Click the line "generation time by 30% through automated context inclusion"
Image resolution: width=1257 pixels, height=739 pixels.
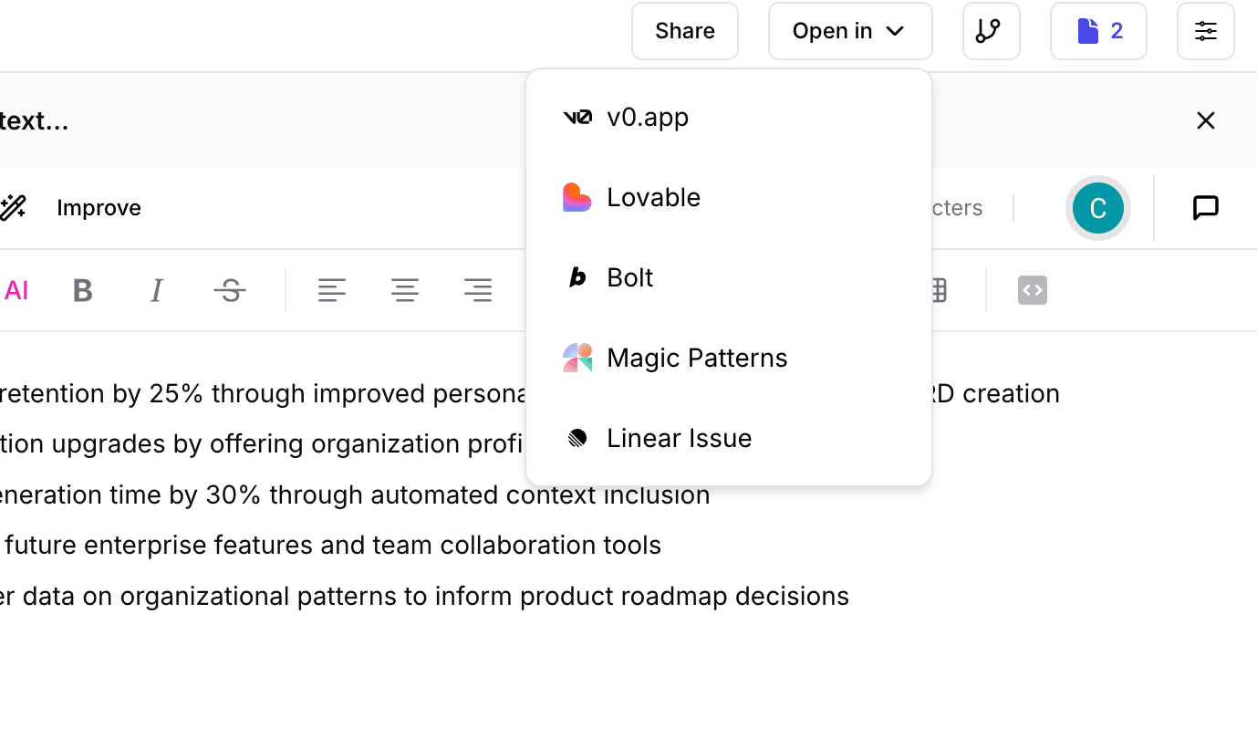point(355,494)
